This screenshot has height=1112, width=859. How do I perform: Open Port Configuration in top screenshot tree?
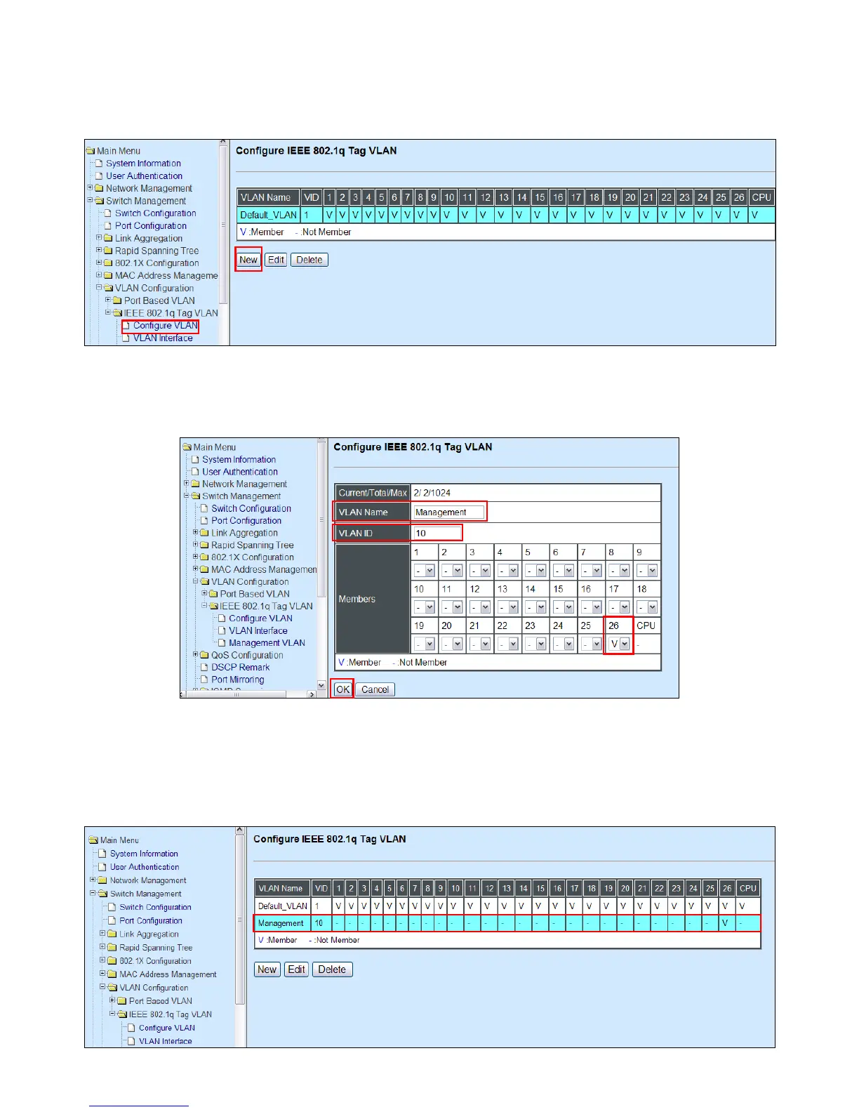pyautogui.click(x=151, y=226)
